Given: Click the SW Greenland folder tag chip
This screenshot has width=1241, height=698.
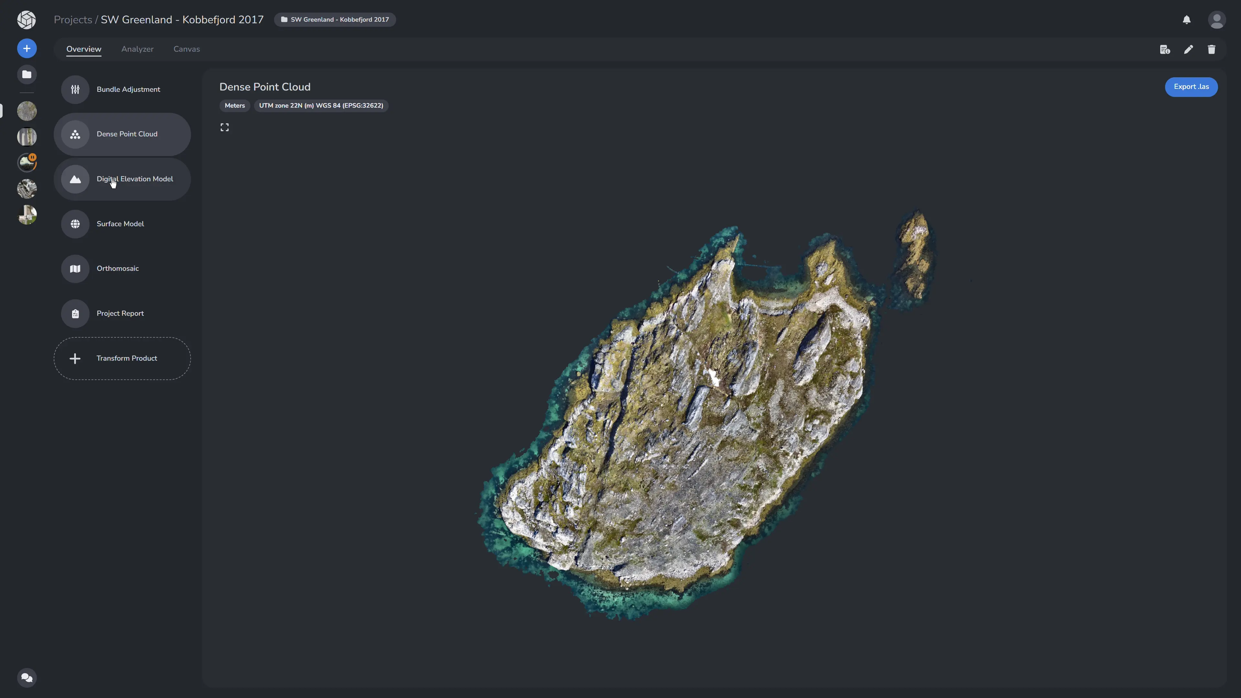Looking at the screenshot, I should (335, 20).
